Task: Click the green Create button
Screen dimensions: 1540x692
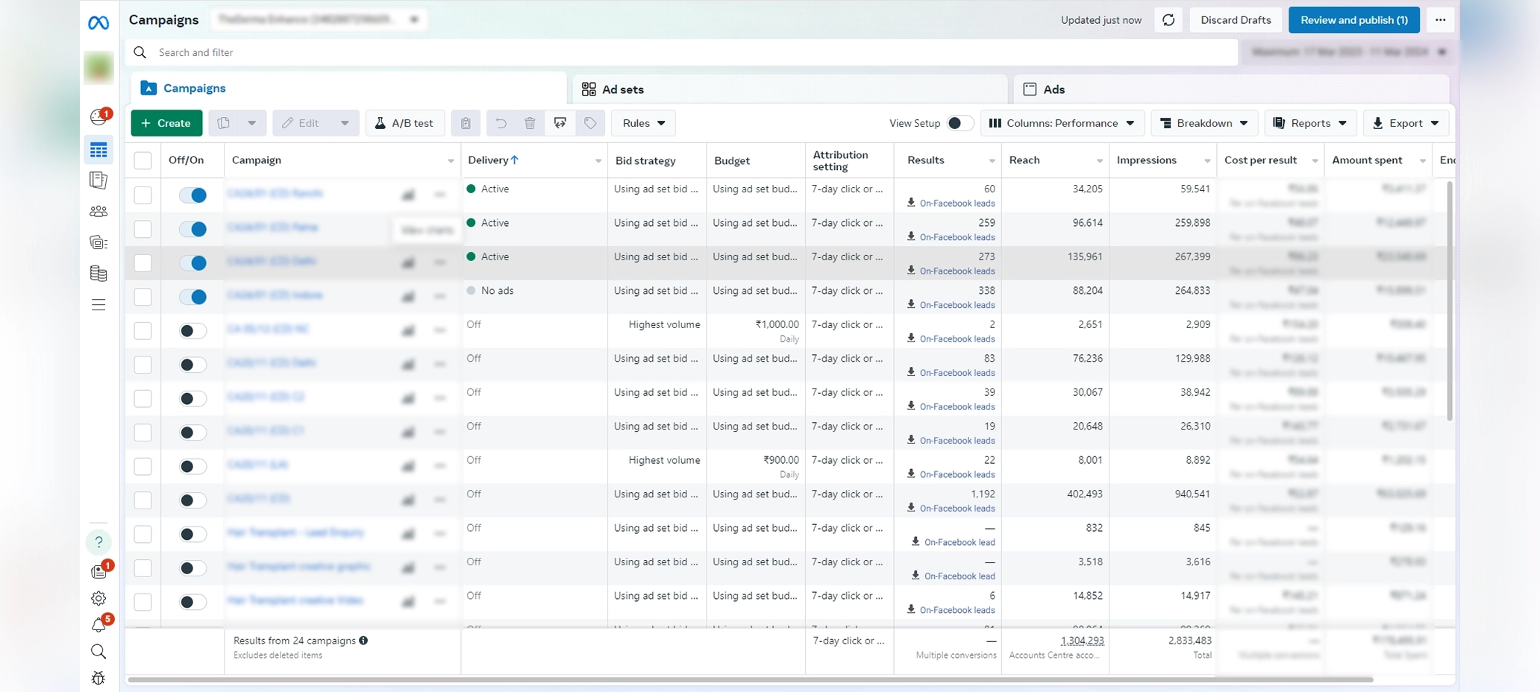Action: [166, 123]
